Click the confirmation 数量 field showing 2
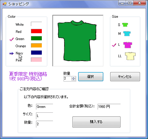Viewport: 148px width, 139px height. [x=44, y=124]
